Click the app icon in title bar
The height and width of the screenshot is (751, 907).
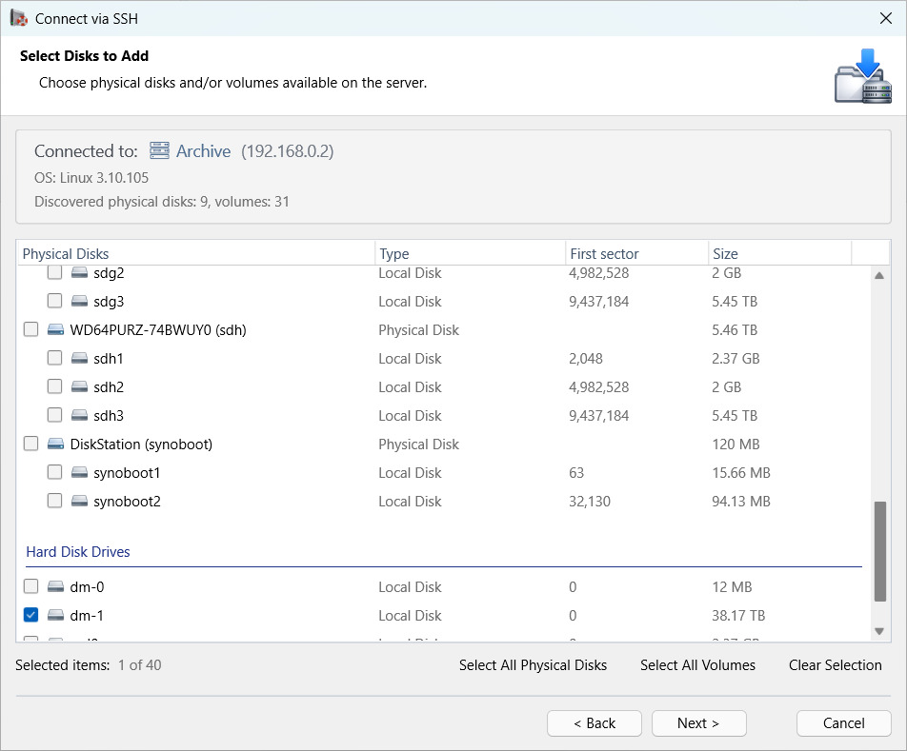point(18,18)
